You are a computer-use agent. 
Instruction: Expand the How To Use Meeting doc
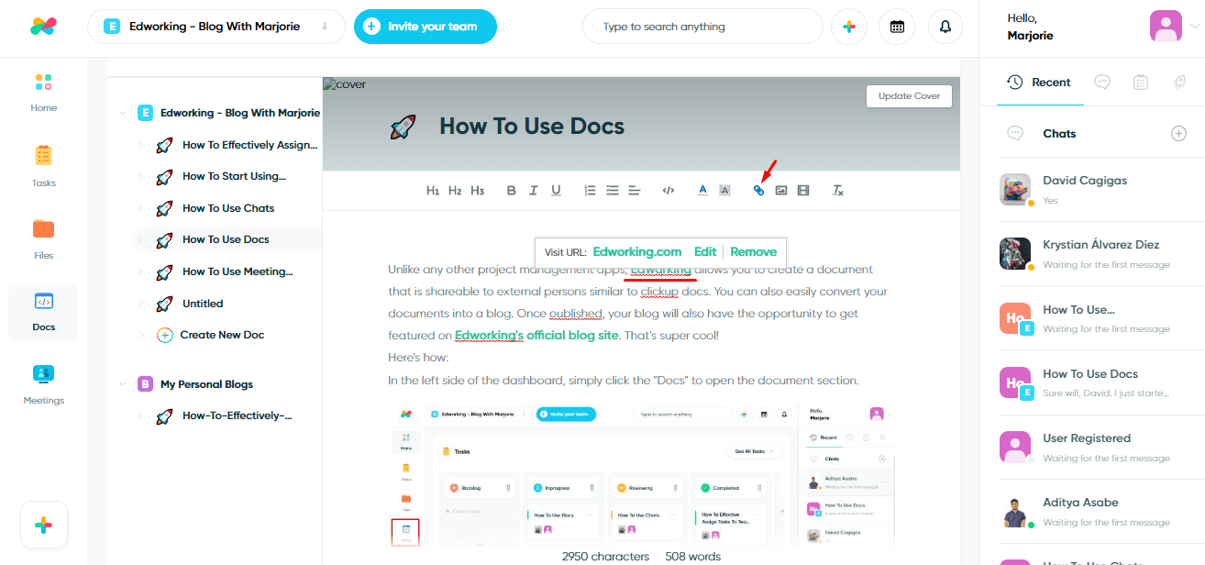point(140,271)
